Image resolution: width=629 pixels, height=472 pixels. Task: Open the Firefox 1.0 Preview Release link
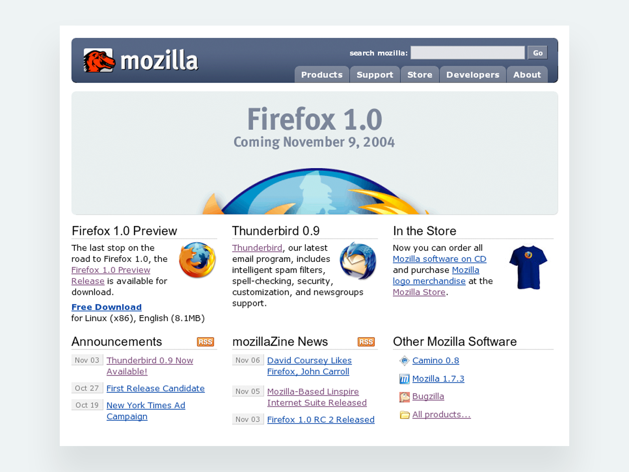[x=111, y=275]
